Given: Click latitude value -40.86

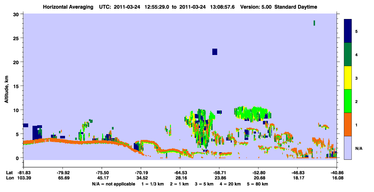Looking at the screenshot, I should coord(337,173).
